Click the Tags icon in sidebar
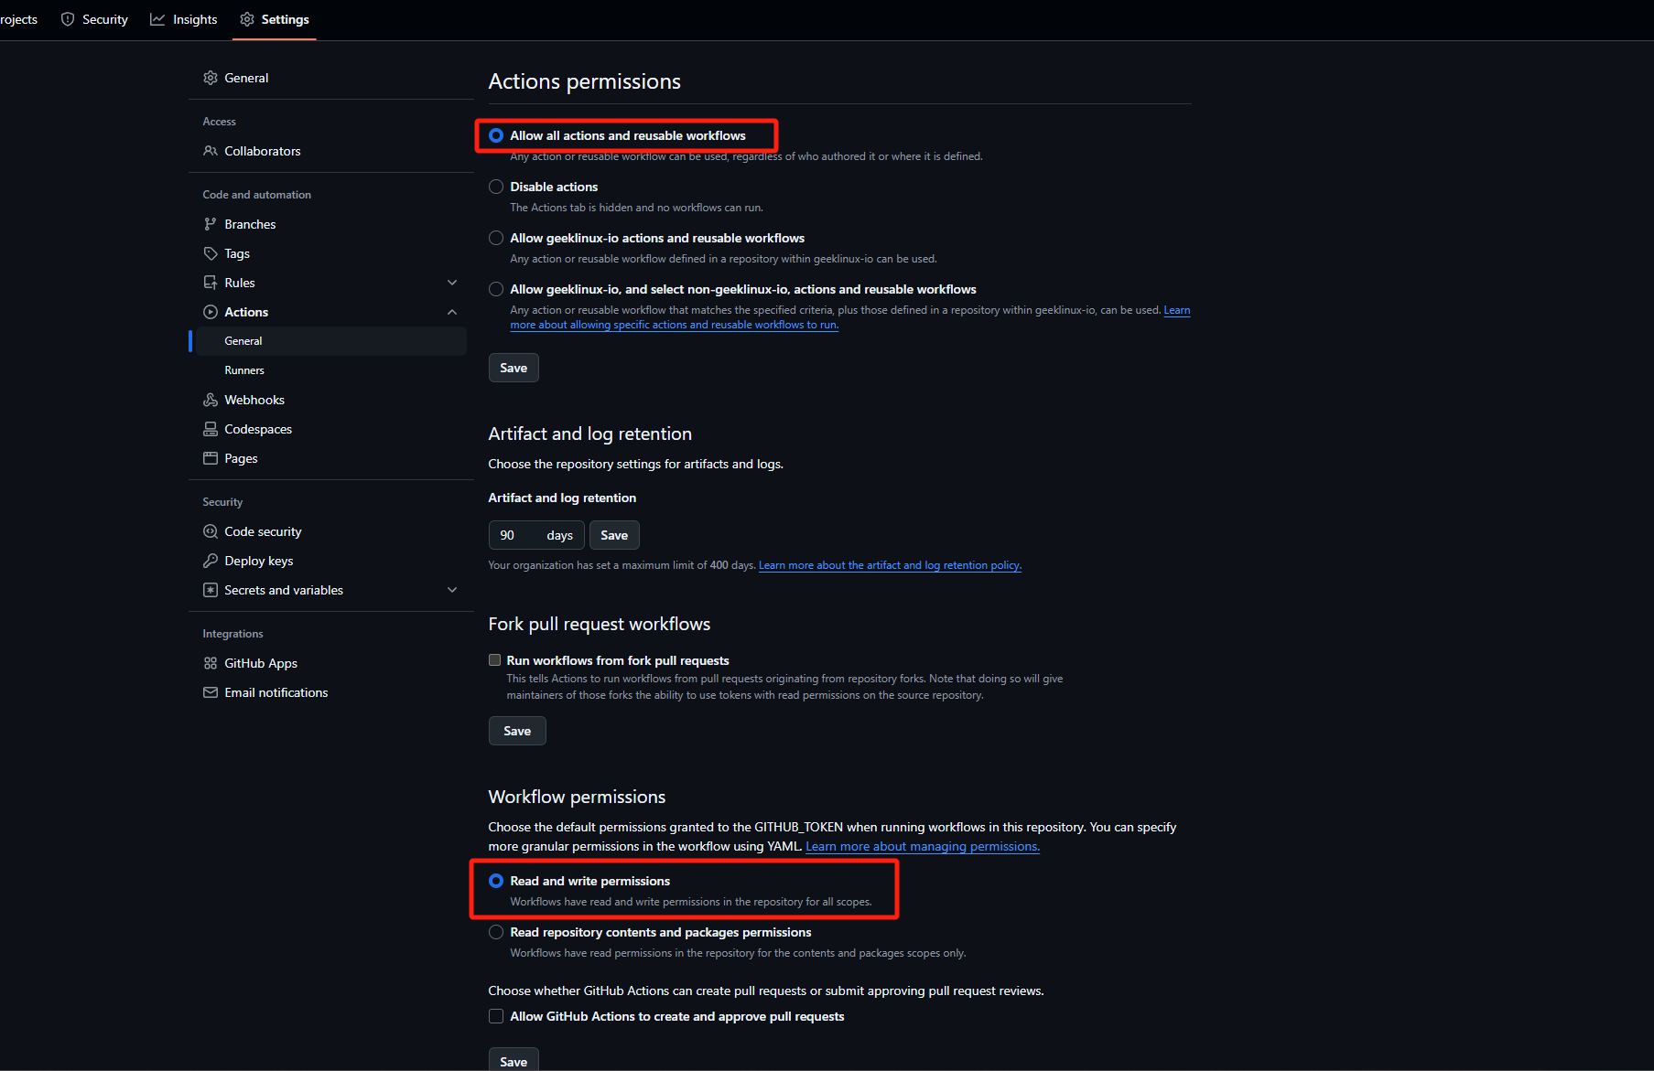The height and width of the screenshot is (1071, 1654). pyautogui.click(x=211, y=253)
